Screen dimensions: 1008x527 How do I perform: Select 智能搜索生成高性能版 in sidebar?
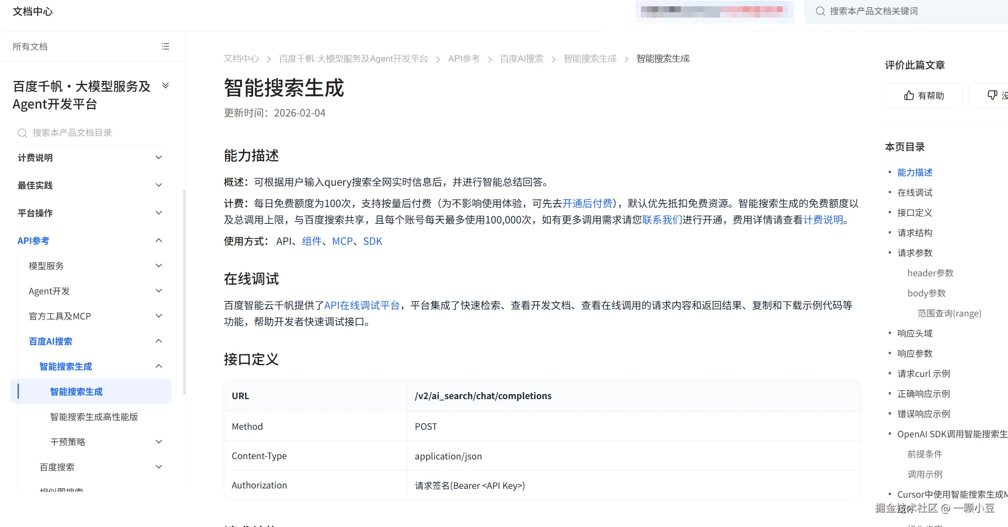click(94, 417)
